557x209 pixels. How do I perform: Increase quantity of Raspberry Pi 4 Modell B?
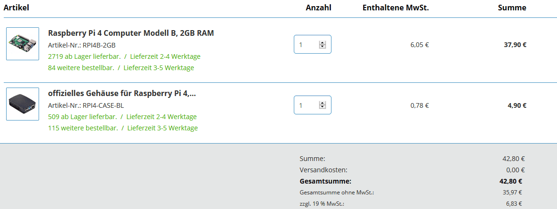click(323, 43)
